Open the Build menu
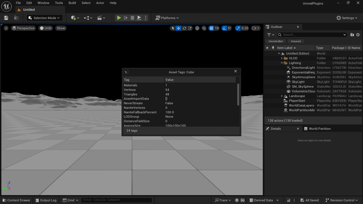Screen dimensions: 363x204 click(72, 3)
